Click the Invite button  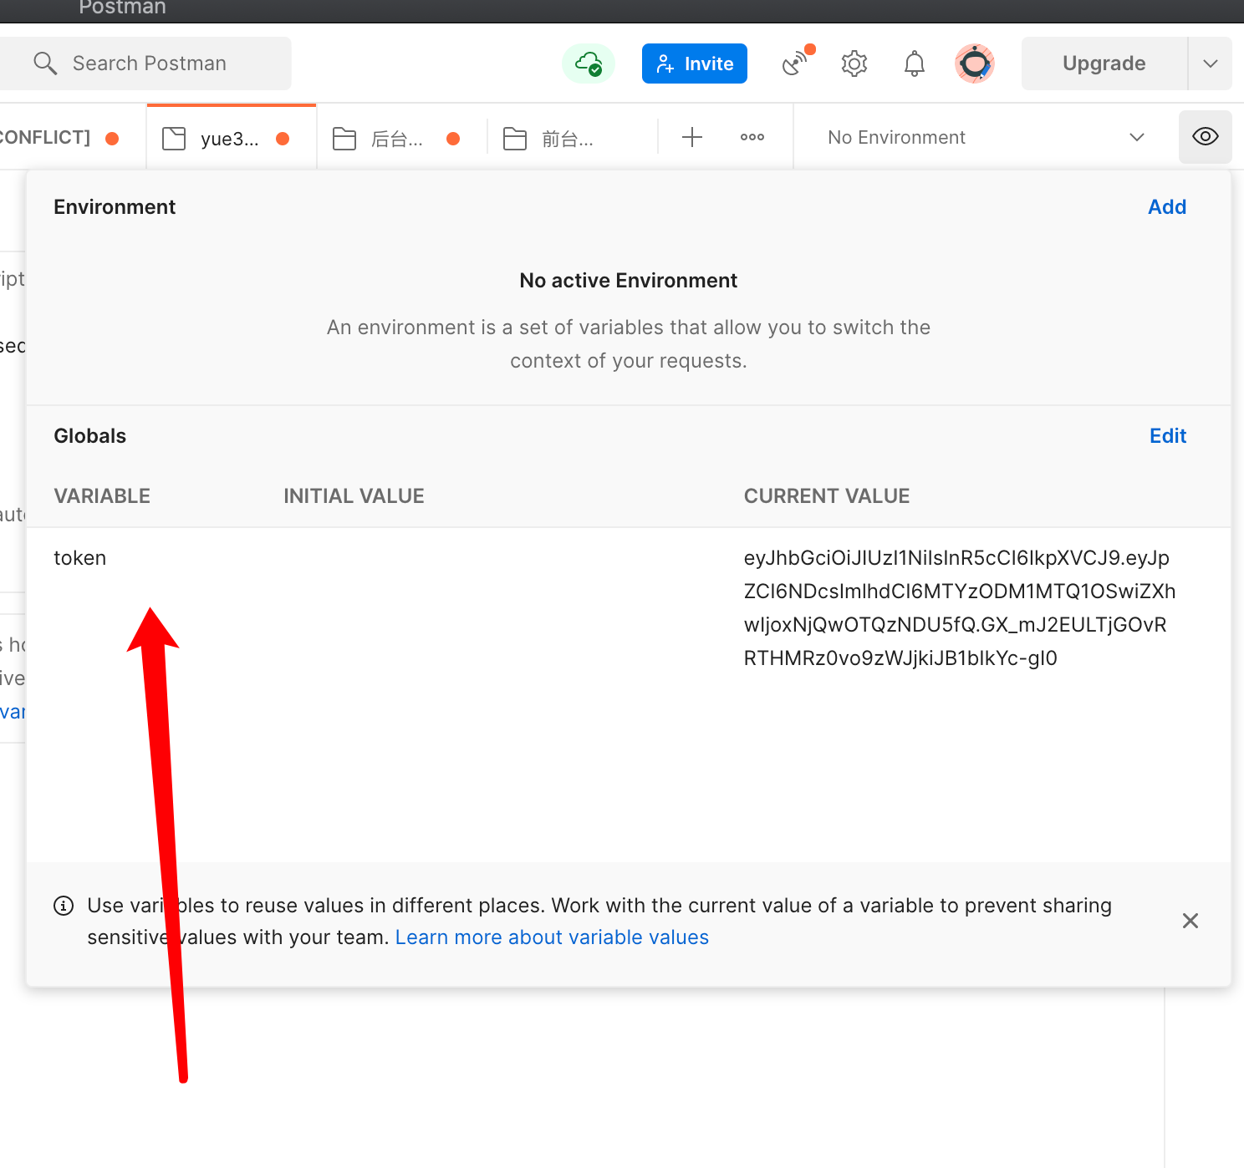click(694, 63)
